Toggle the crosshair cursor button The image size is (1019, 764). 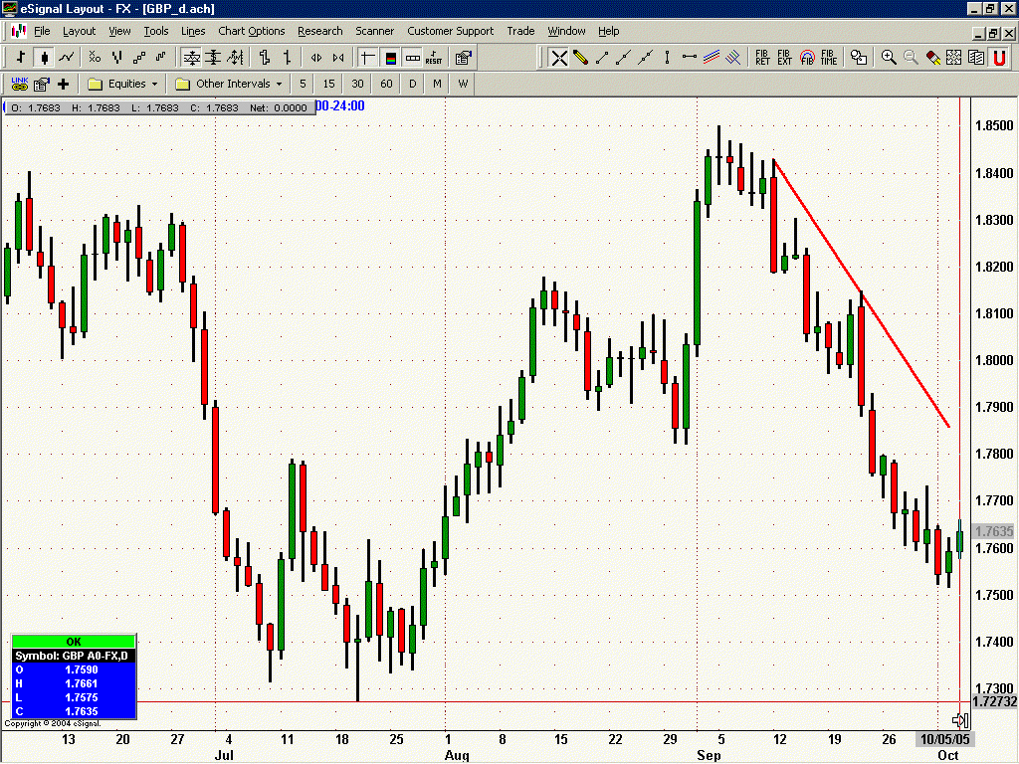coord(367,58)
